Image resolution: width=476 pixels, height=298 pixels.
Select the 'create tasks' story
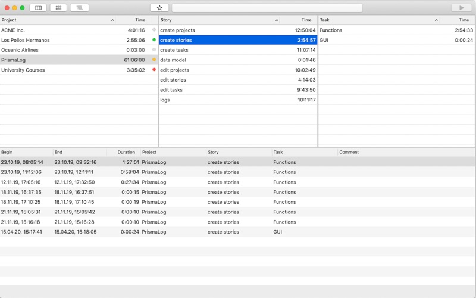click(238, 50)
